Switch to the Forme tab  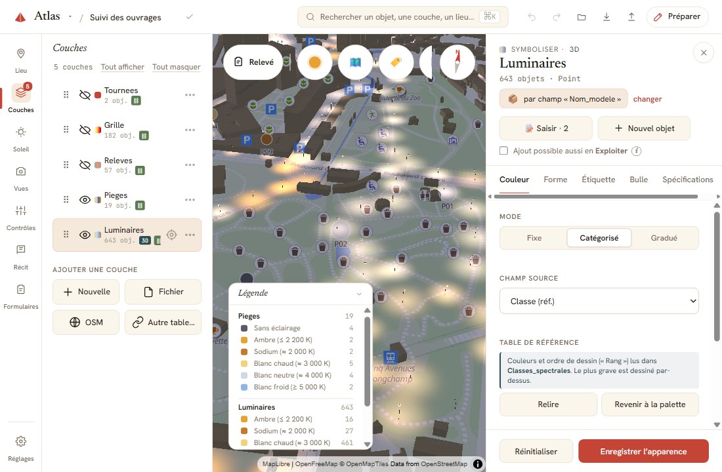tap(555, 180)
